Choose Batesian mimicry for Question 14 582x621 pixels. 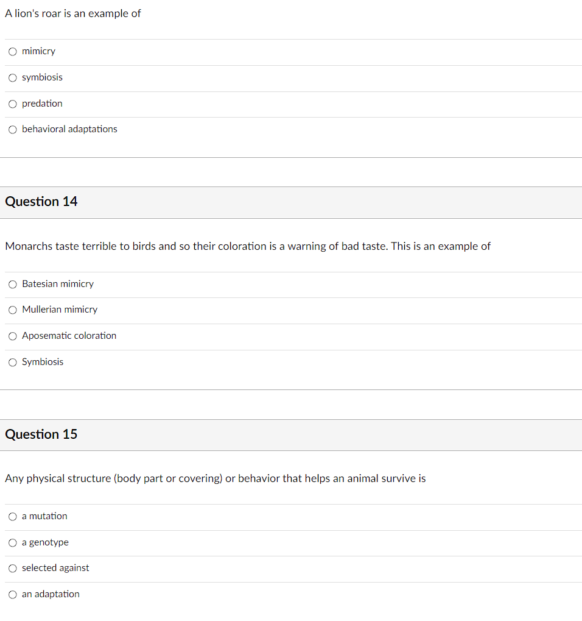pyautogui.click(x=13, y=285)
